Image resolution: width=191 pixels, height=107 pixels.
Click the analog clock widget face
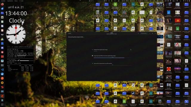(x=16, y=34)
